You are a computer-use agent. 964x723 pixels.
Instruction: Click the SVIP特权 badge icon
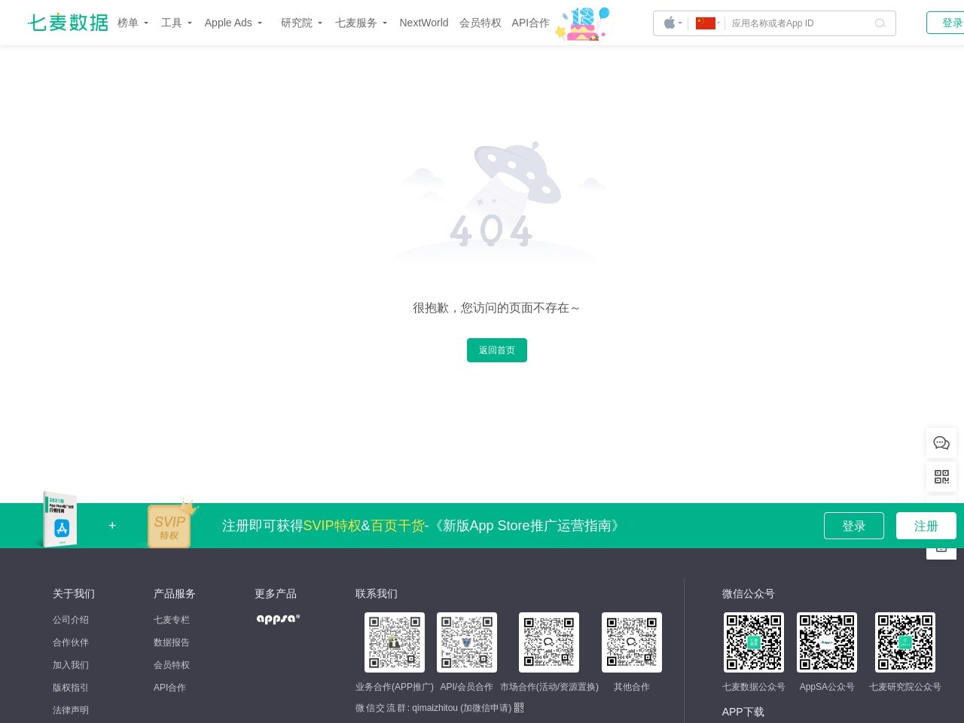pyautogui.click(x=169, y=526)
